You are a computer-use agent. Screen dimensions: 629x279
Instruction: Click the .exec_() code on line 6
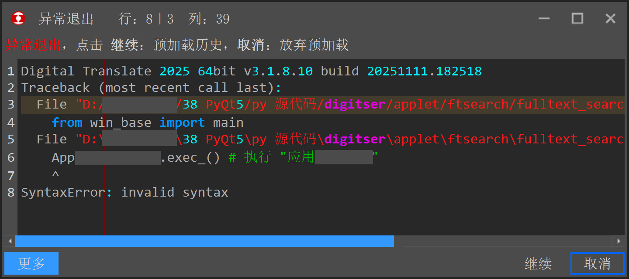[190, 157]
